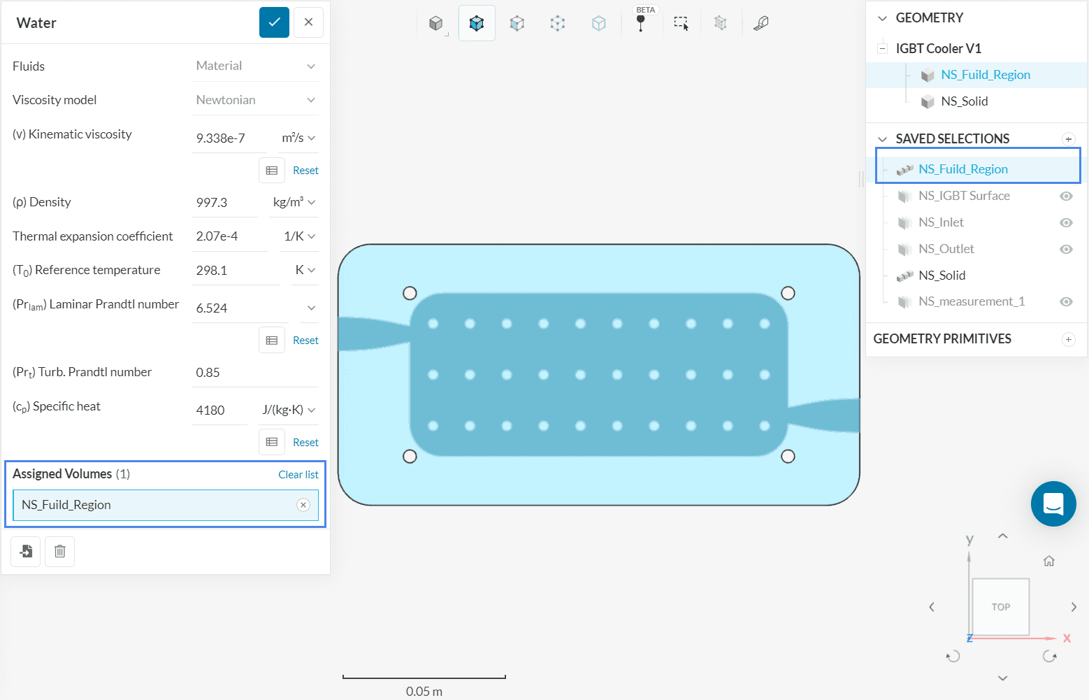Open the BETA probe point tool

640,22
